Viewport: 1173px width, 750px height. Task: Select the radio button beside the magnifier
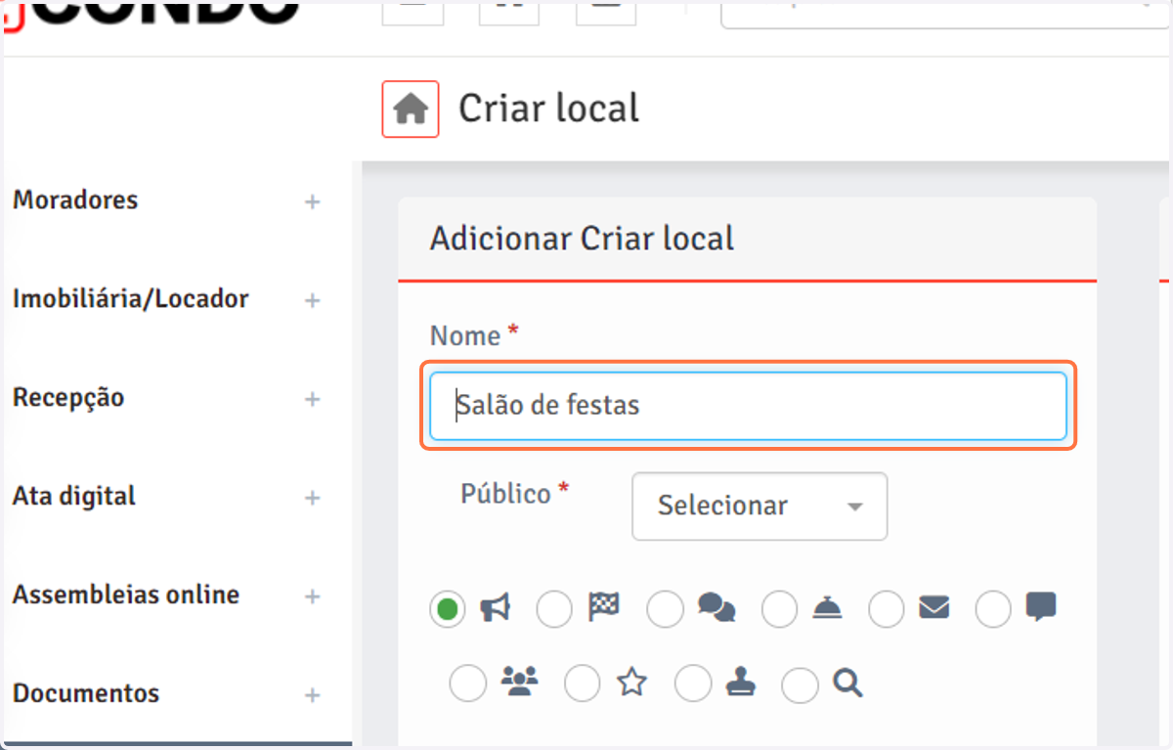click(x=800, y=684)
